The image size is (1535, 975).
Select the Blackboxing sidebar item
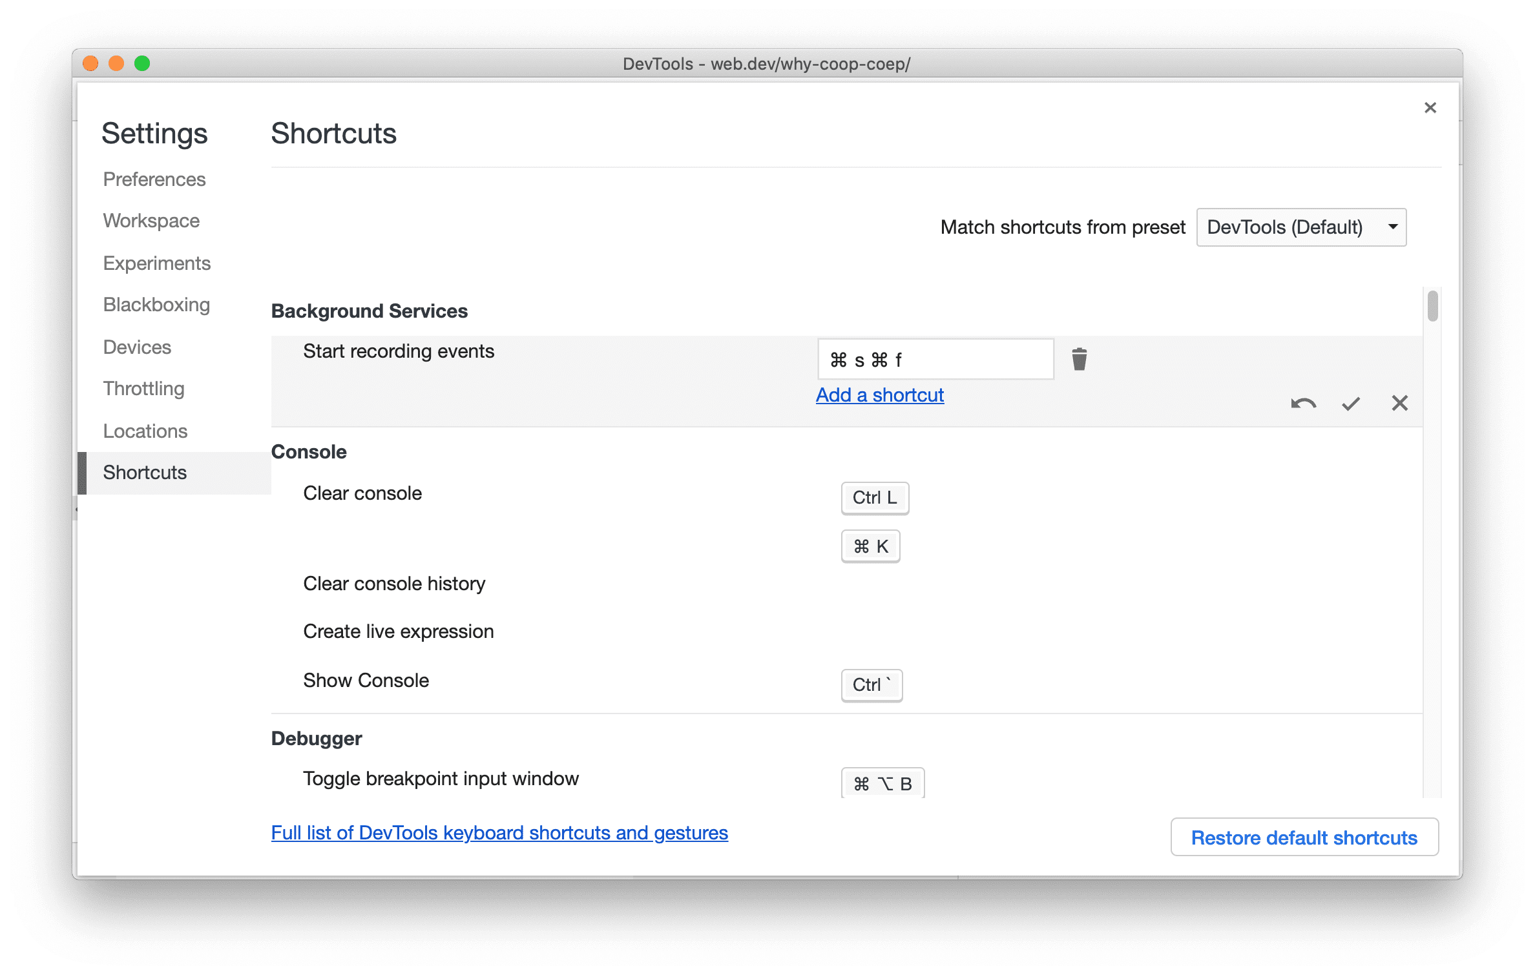tap(156, 304)
